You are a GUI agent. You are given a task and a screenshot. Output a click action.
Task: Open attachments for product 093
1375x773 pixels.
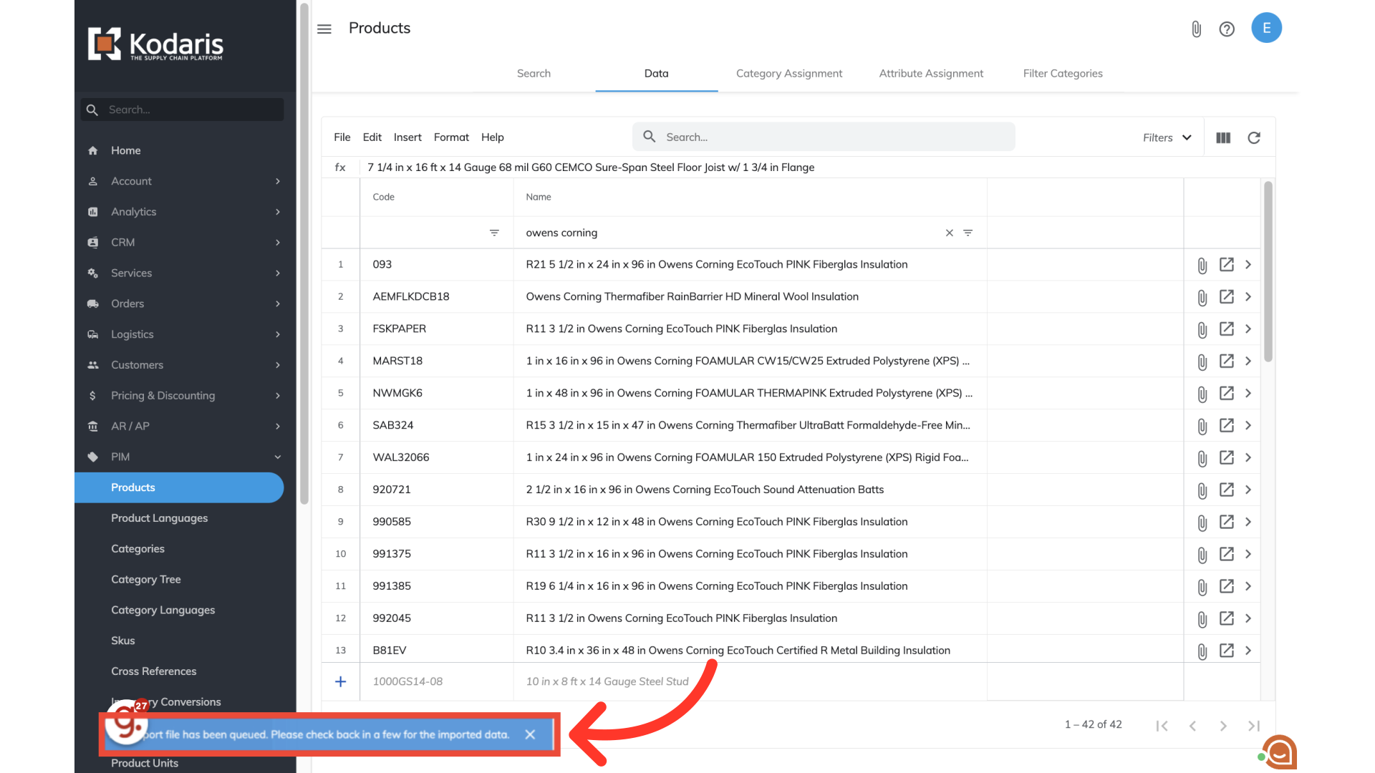click(1202, 266)
